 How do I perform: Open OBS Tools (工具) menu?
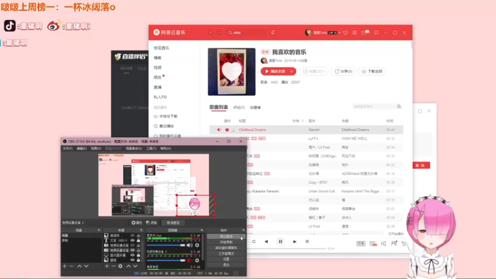151,148
